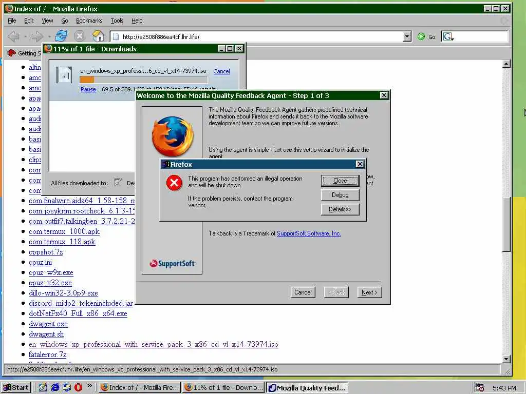Click the Start button
526x394 pixels.
click(x=16, y=388)
